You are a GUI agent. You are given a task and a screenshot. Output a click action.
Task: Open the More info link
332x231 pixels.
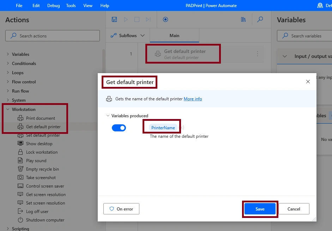[193, 99]
